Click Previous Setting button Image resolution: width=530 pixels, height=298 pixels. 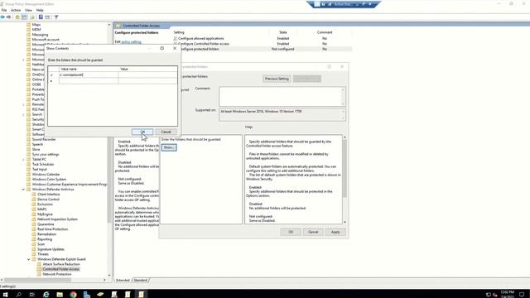tap(277, 79)
